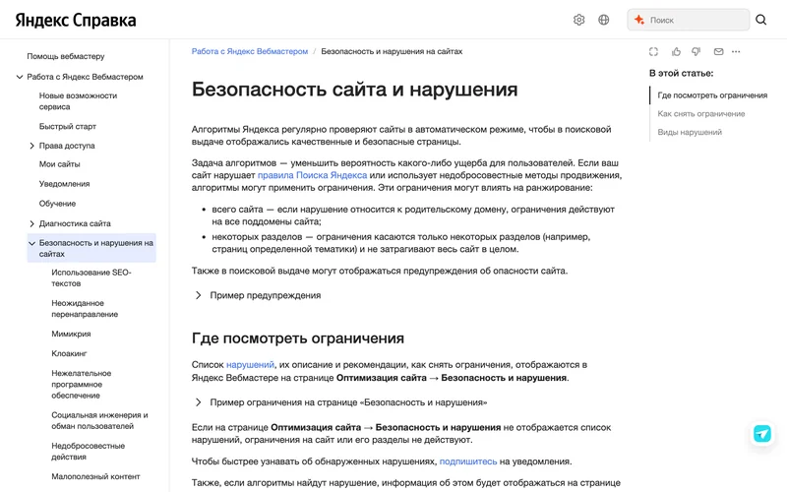Follow the подпишитесь link
787x492 pixels.
(468, 461)
